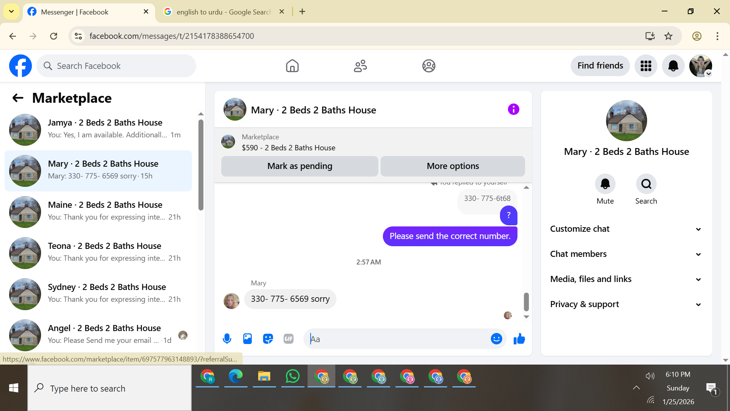Open the Facebook menu grid icon
The width and height of the screenshot is (730, 411).
click(646, 66)
